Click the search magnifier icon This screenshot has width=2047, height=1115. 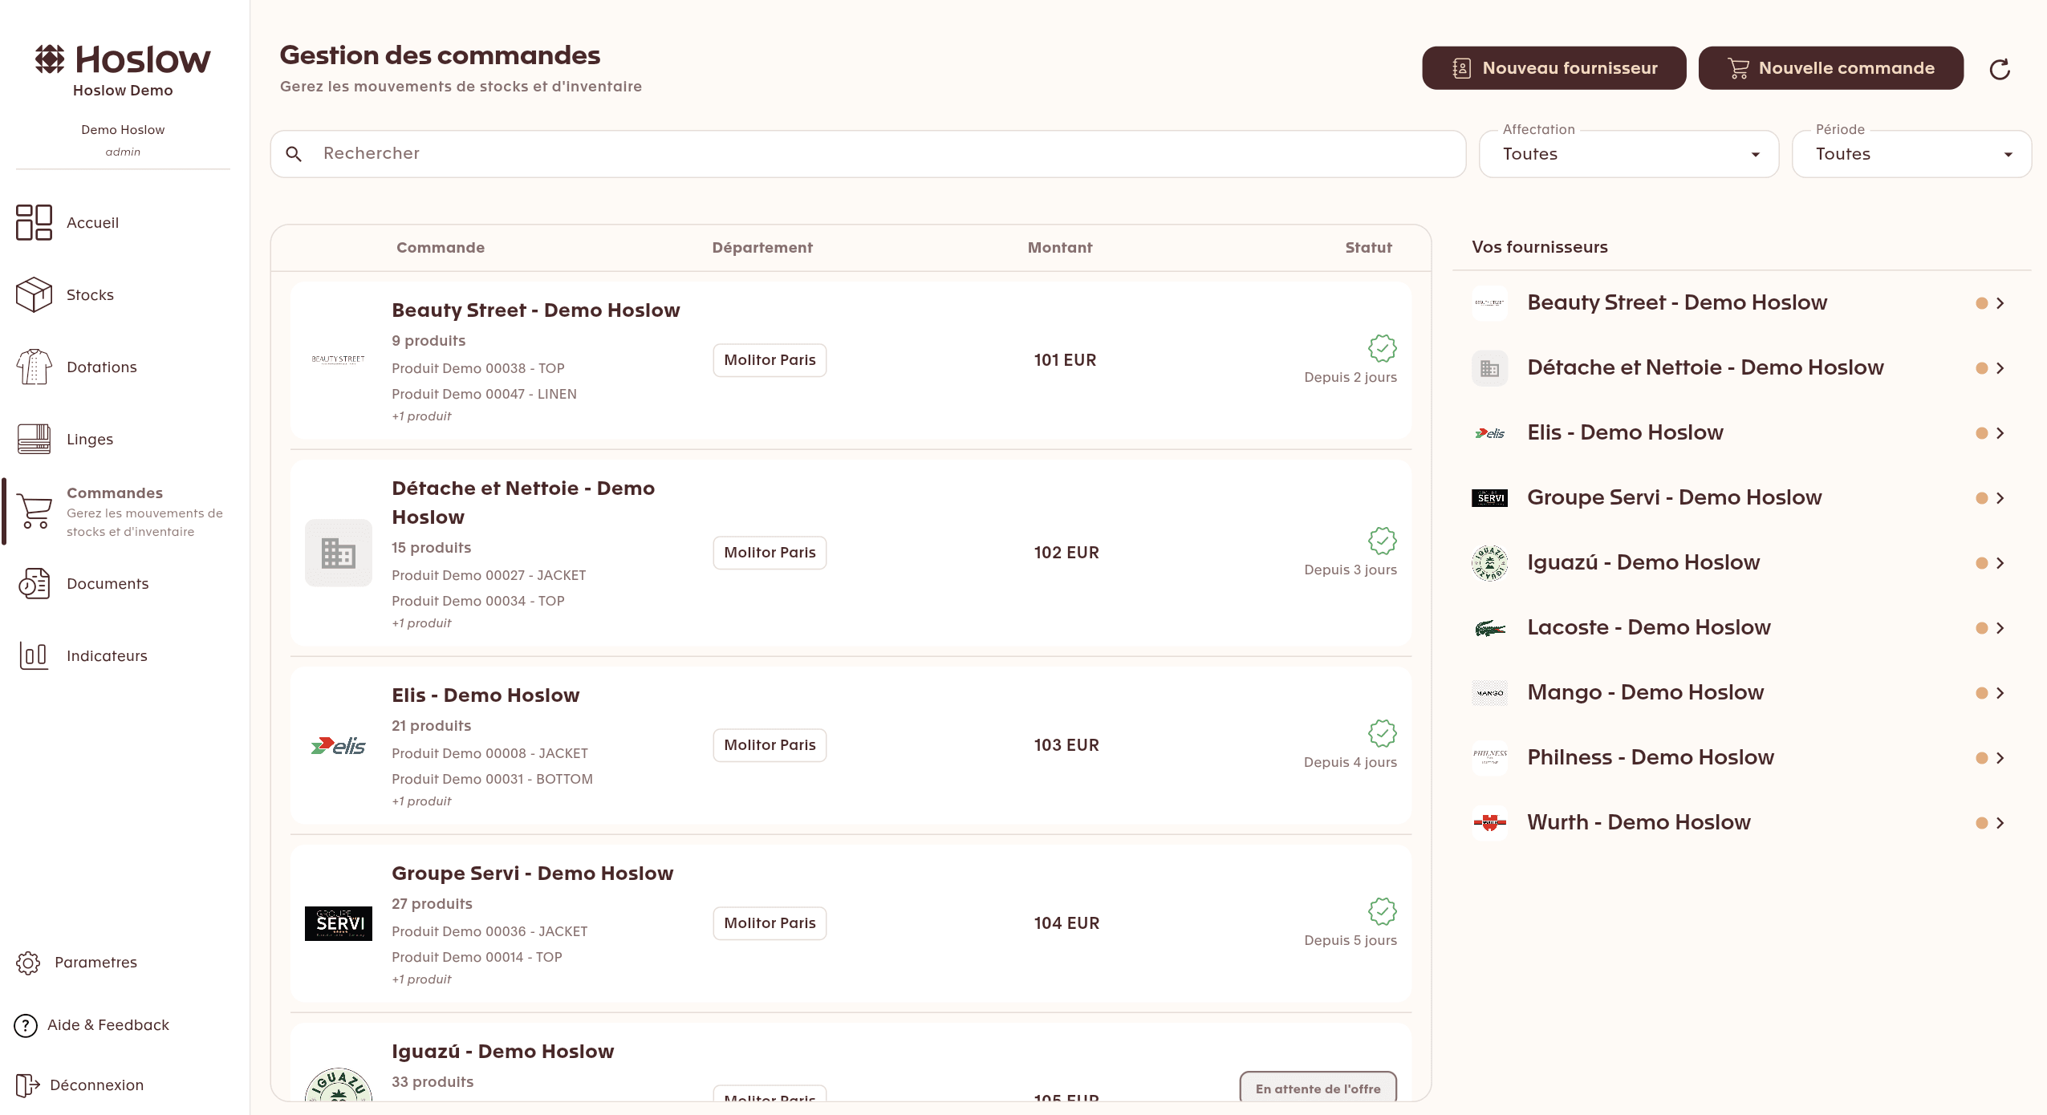pos(294,154)
